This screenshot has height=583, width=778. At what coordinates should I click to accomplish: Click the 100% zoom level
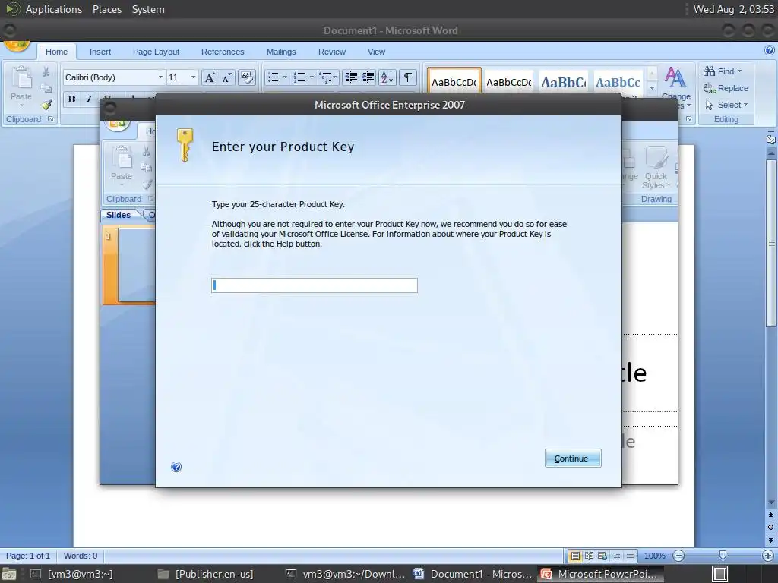point(654,556)
